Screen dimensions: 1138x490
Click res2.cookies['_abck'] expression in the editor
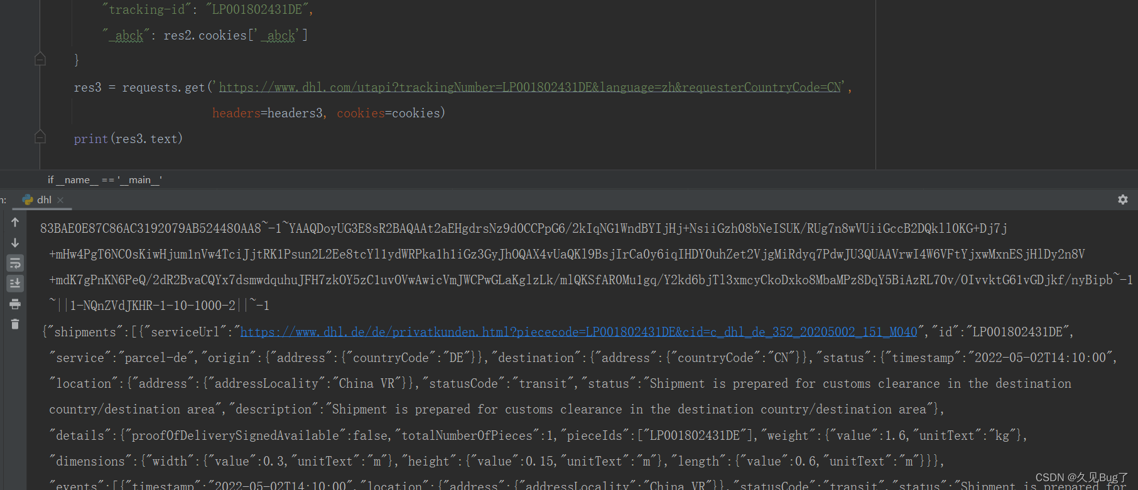point(236,35)
